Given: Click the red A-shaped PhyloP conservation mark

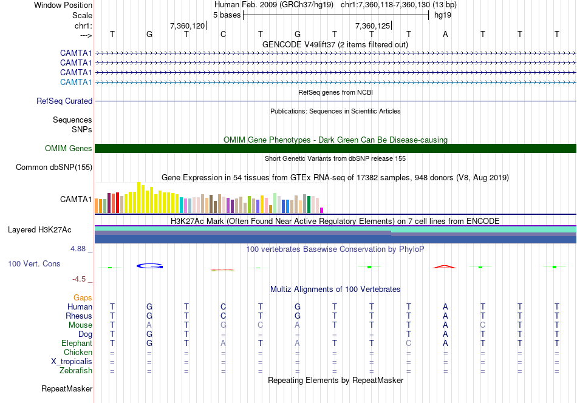Looking at the screenshot, I should pyautogui.click(x=445, y=266).
